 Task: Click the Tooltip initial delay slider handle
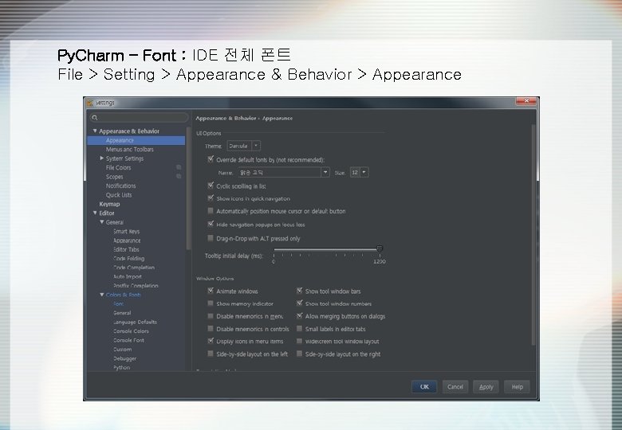(380, 248)
